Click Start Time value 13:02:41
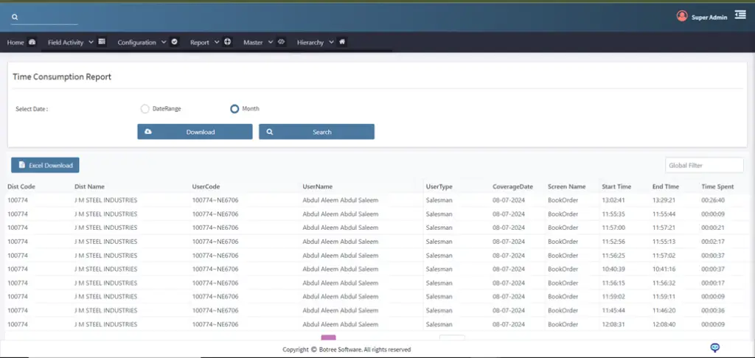Image resolution: width=755 pixels, height=358 pixels. 613,200
